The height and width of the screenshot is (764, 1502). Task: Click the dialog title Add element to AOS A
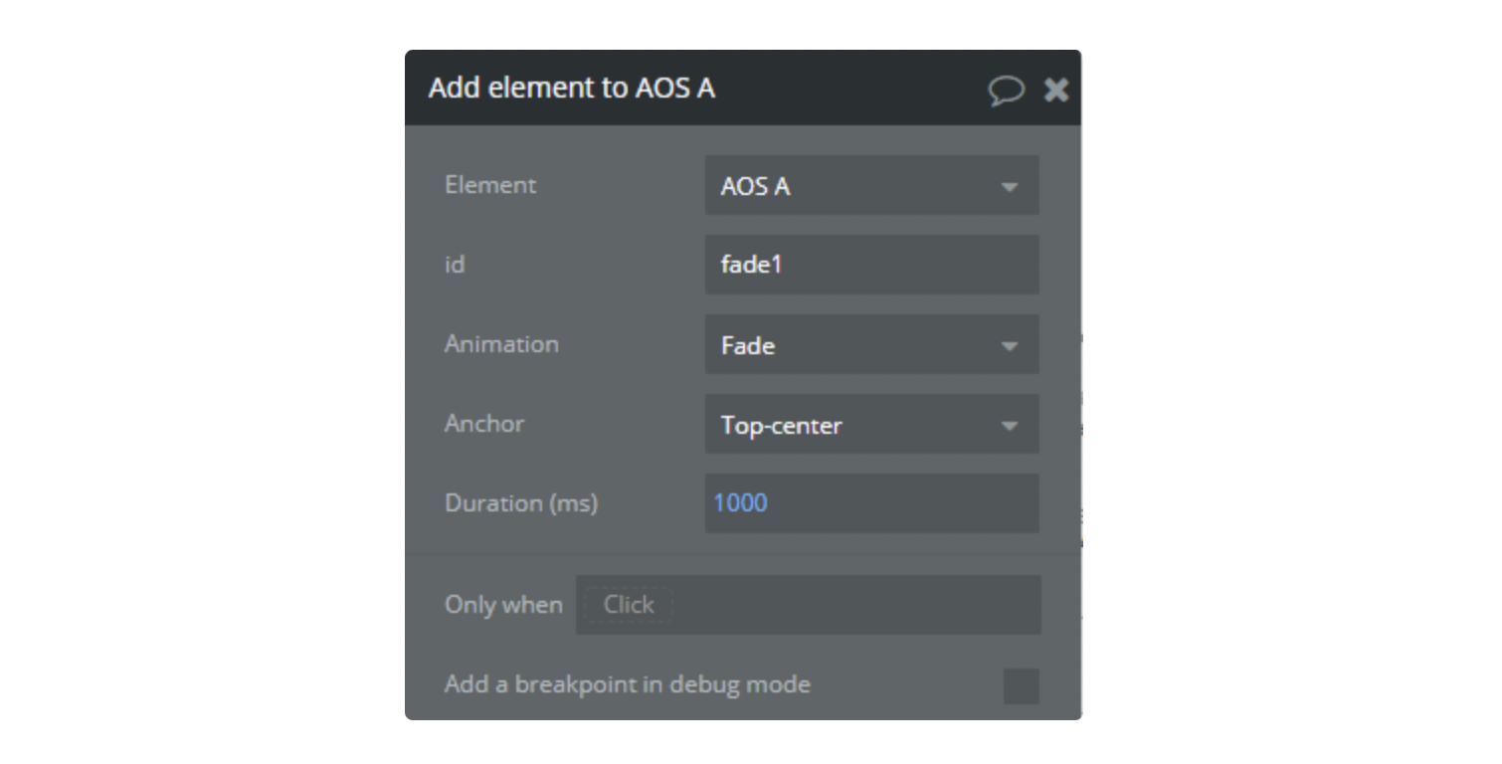(572, 89)
